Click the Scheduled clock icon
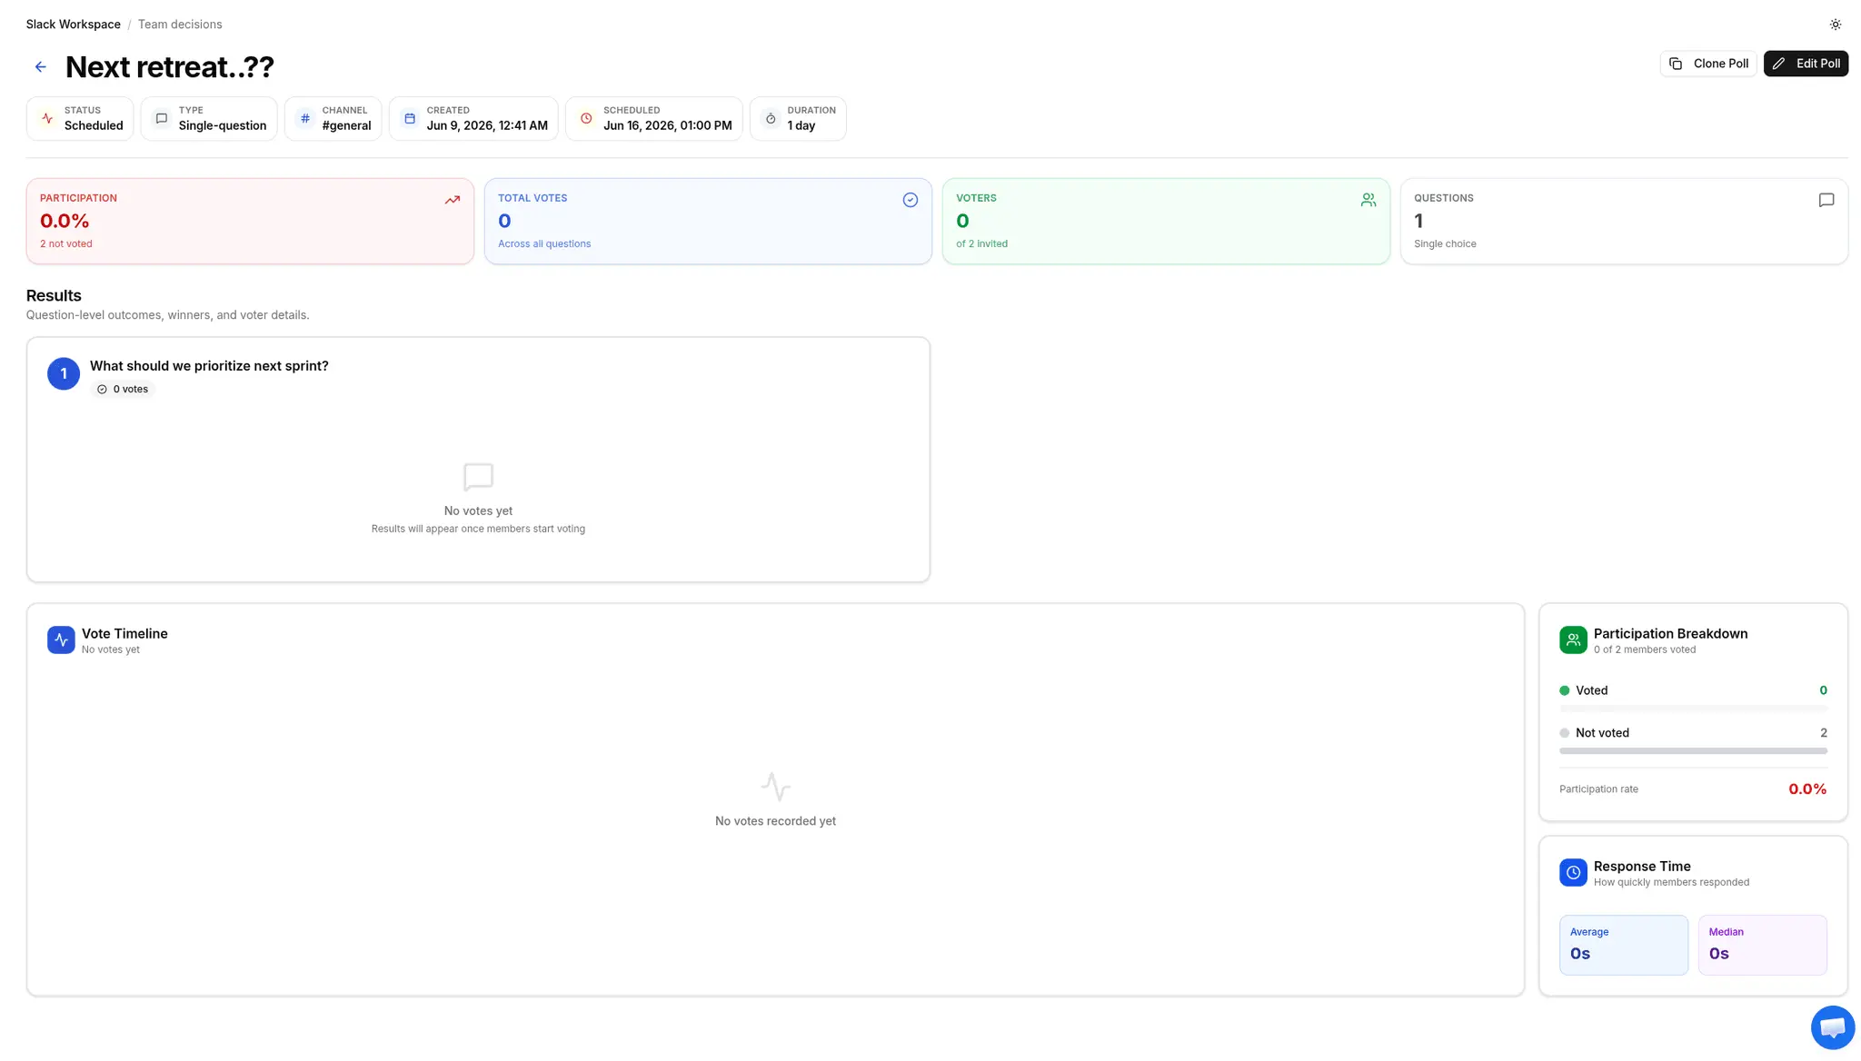Viewport: 1861px width, 1061px height. coord(586,118)
